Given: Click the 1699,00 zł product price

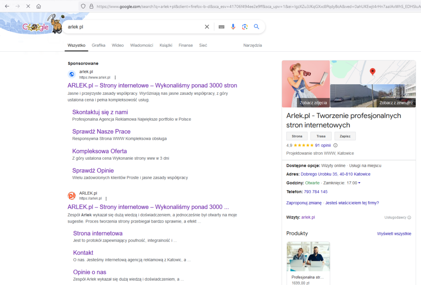Looking at the screenshot, I should 301,283.
